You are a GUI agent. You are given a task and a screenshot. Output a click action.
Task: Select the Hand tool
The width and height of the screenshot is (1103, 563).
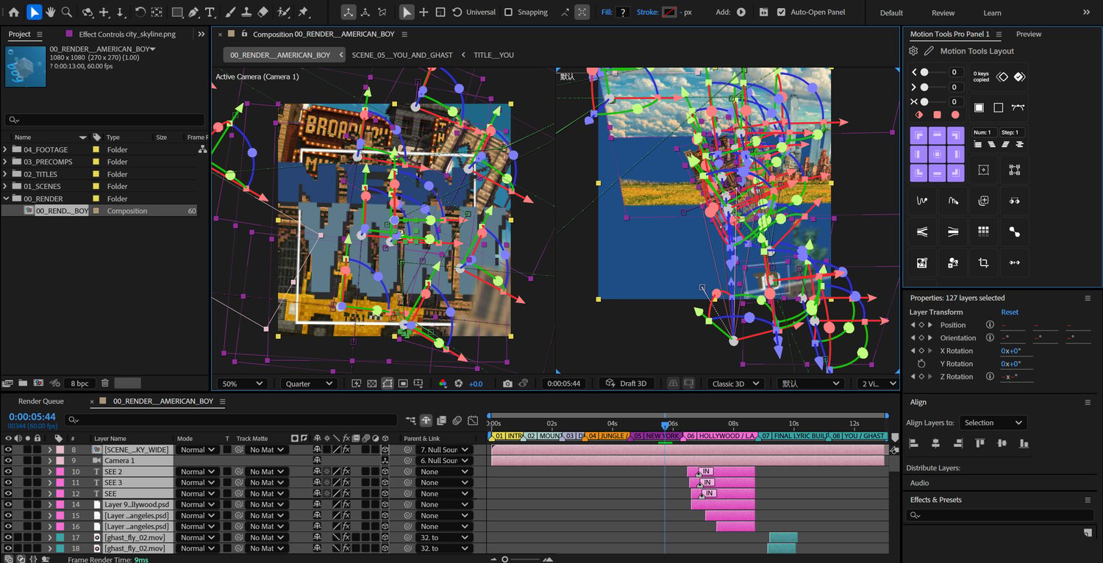[x=51, y=12]
